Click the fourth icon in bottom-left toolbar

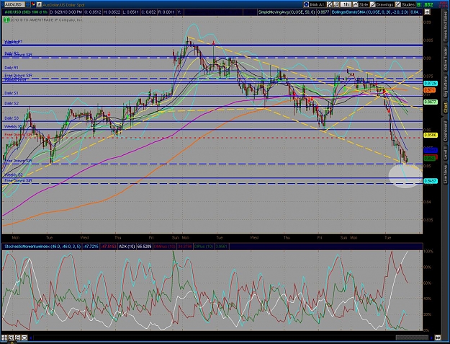tap(24, 338)
